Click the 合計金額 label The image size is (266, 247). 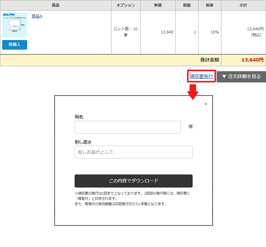pyautogui.click(x=209, y=60)
